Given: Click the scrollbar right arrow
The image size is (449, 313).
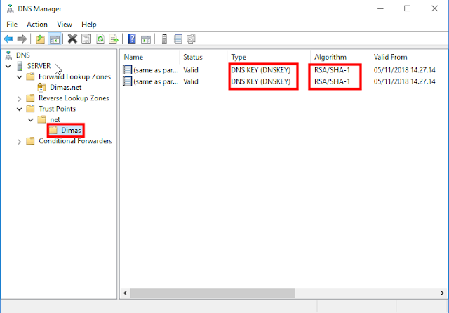Looking at the screenshot, I should 442,293.
